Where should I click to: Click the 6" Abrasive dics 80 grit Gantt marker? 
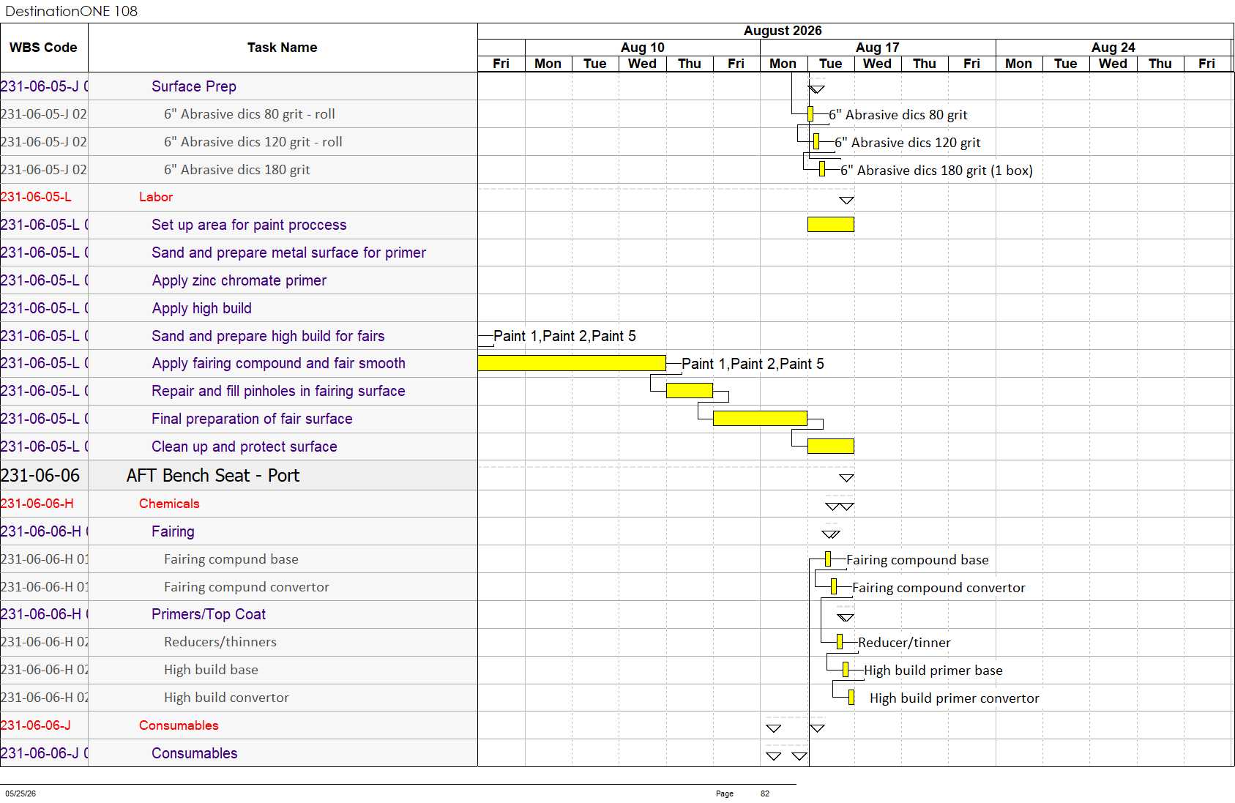tap(810, 114)
